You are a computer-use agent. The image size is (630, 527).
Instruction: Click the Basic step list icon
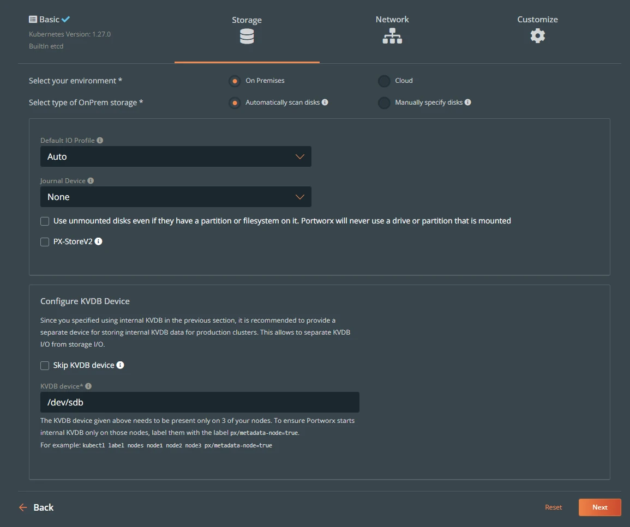click(33, 19)
